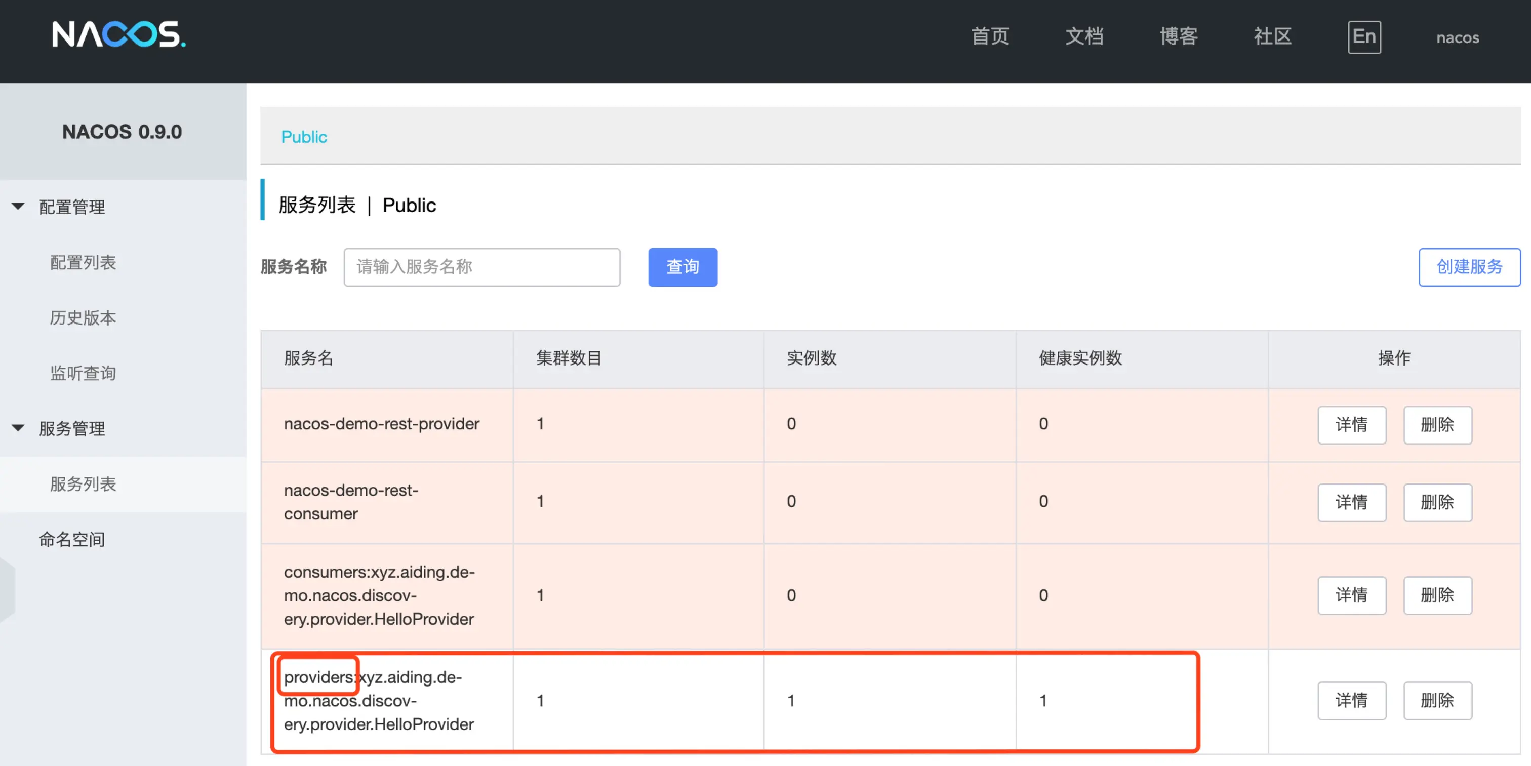Click 删除 for nacos-demo-rest-consumer
This screenshot has width=1531, height=766.
tap(1437, 502)
